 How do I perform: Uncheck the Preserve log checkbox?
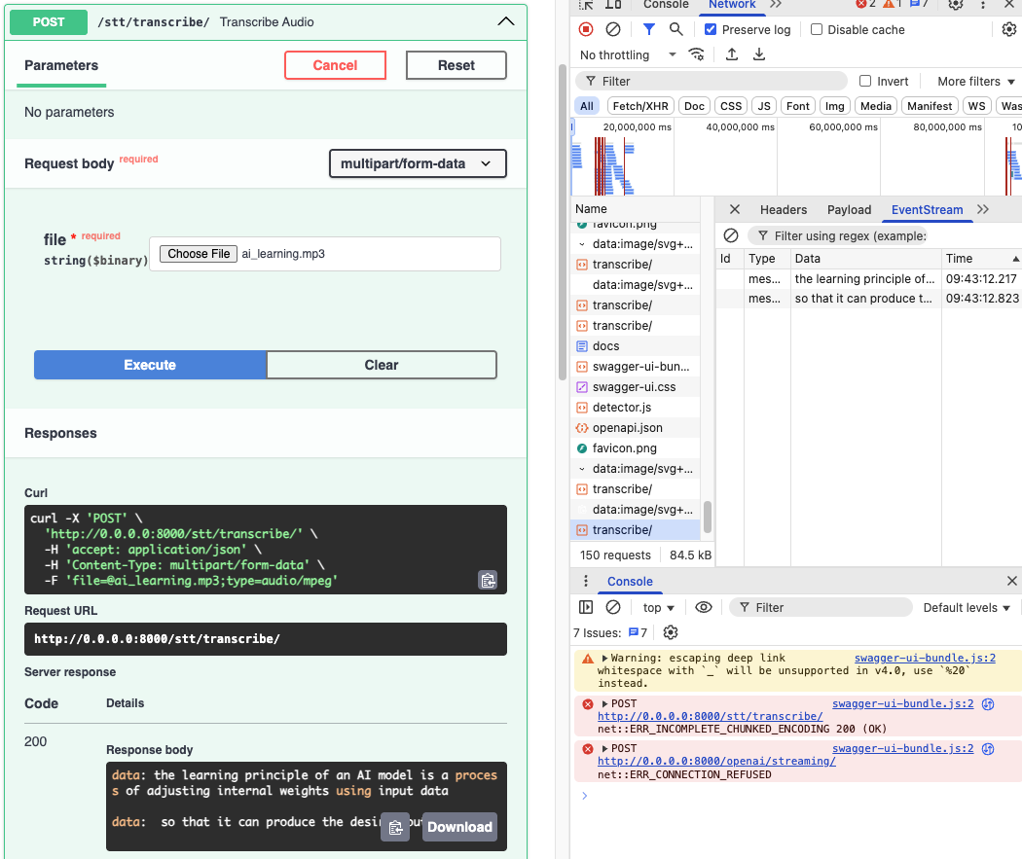tap(711, 30)
